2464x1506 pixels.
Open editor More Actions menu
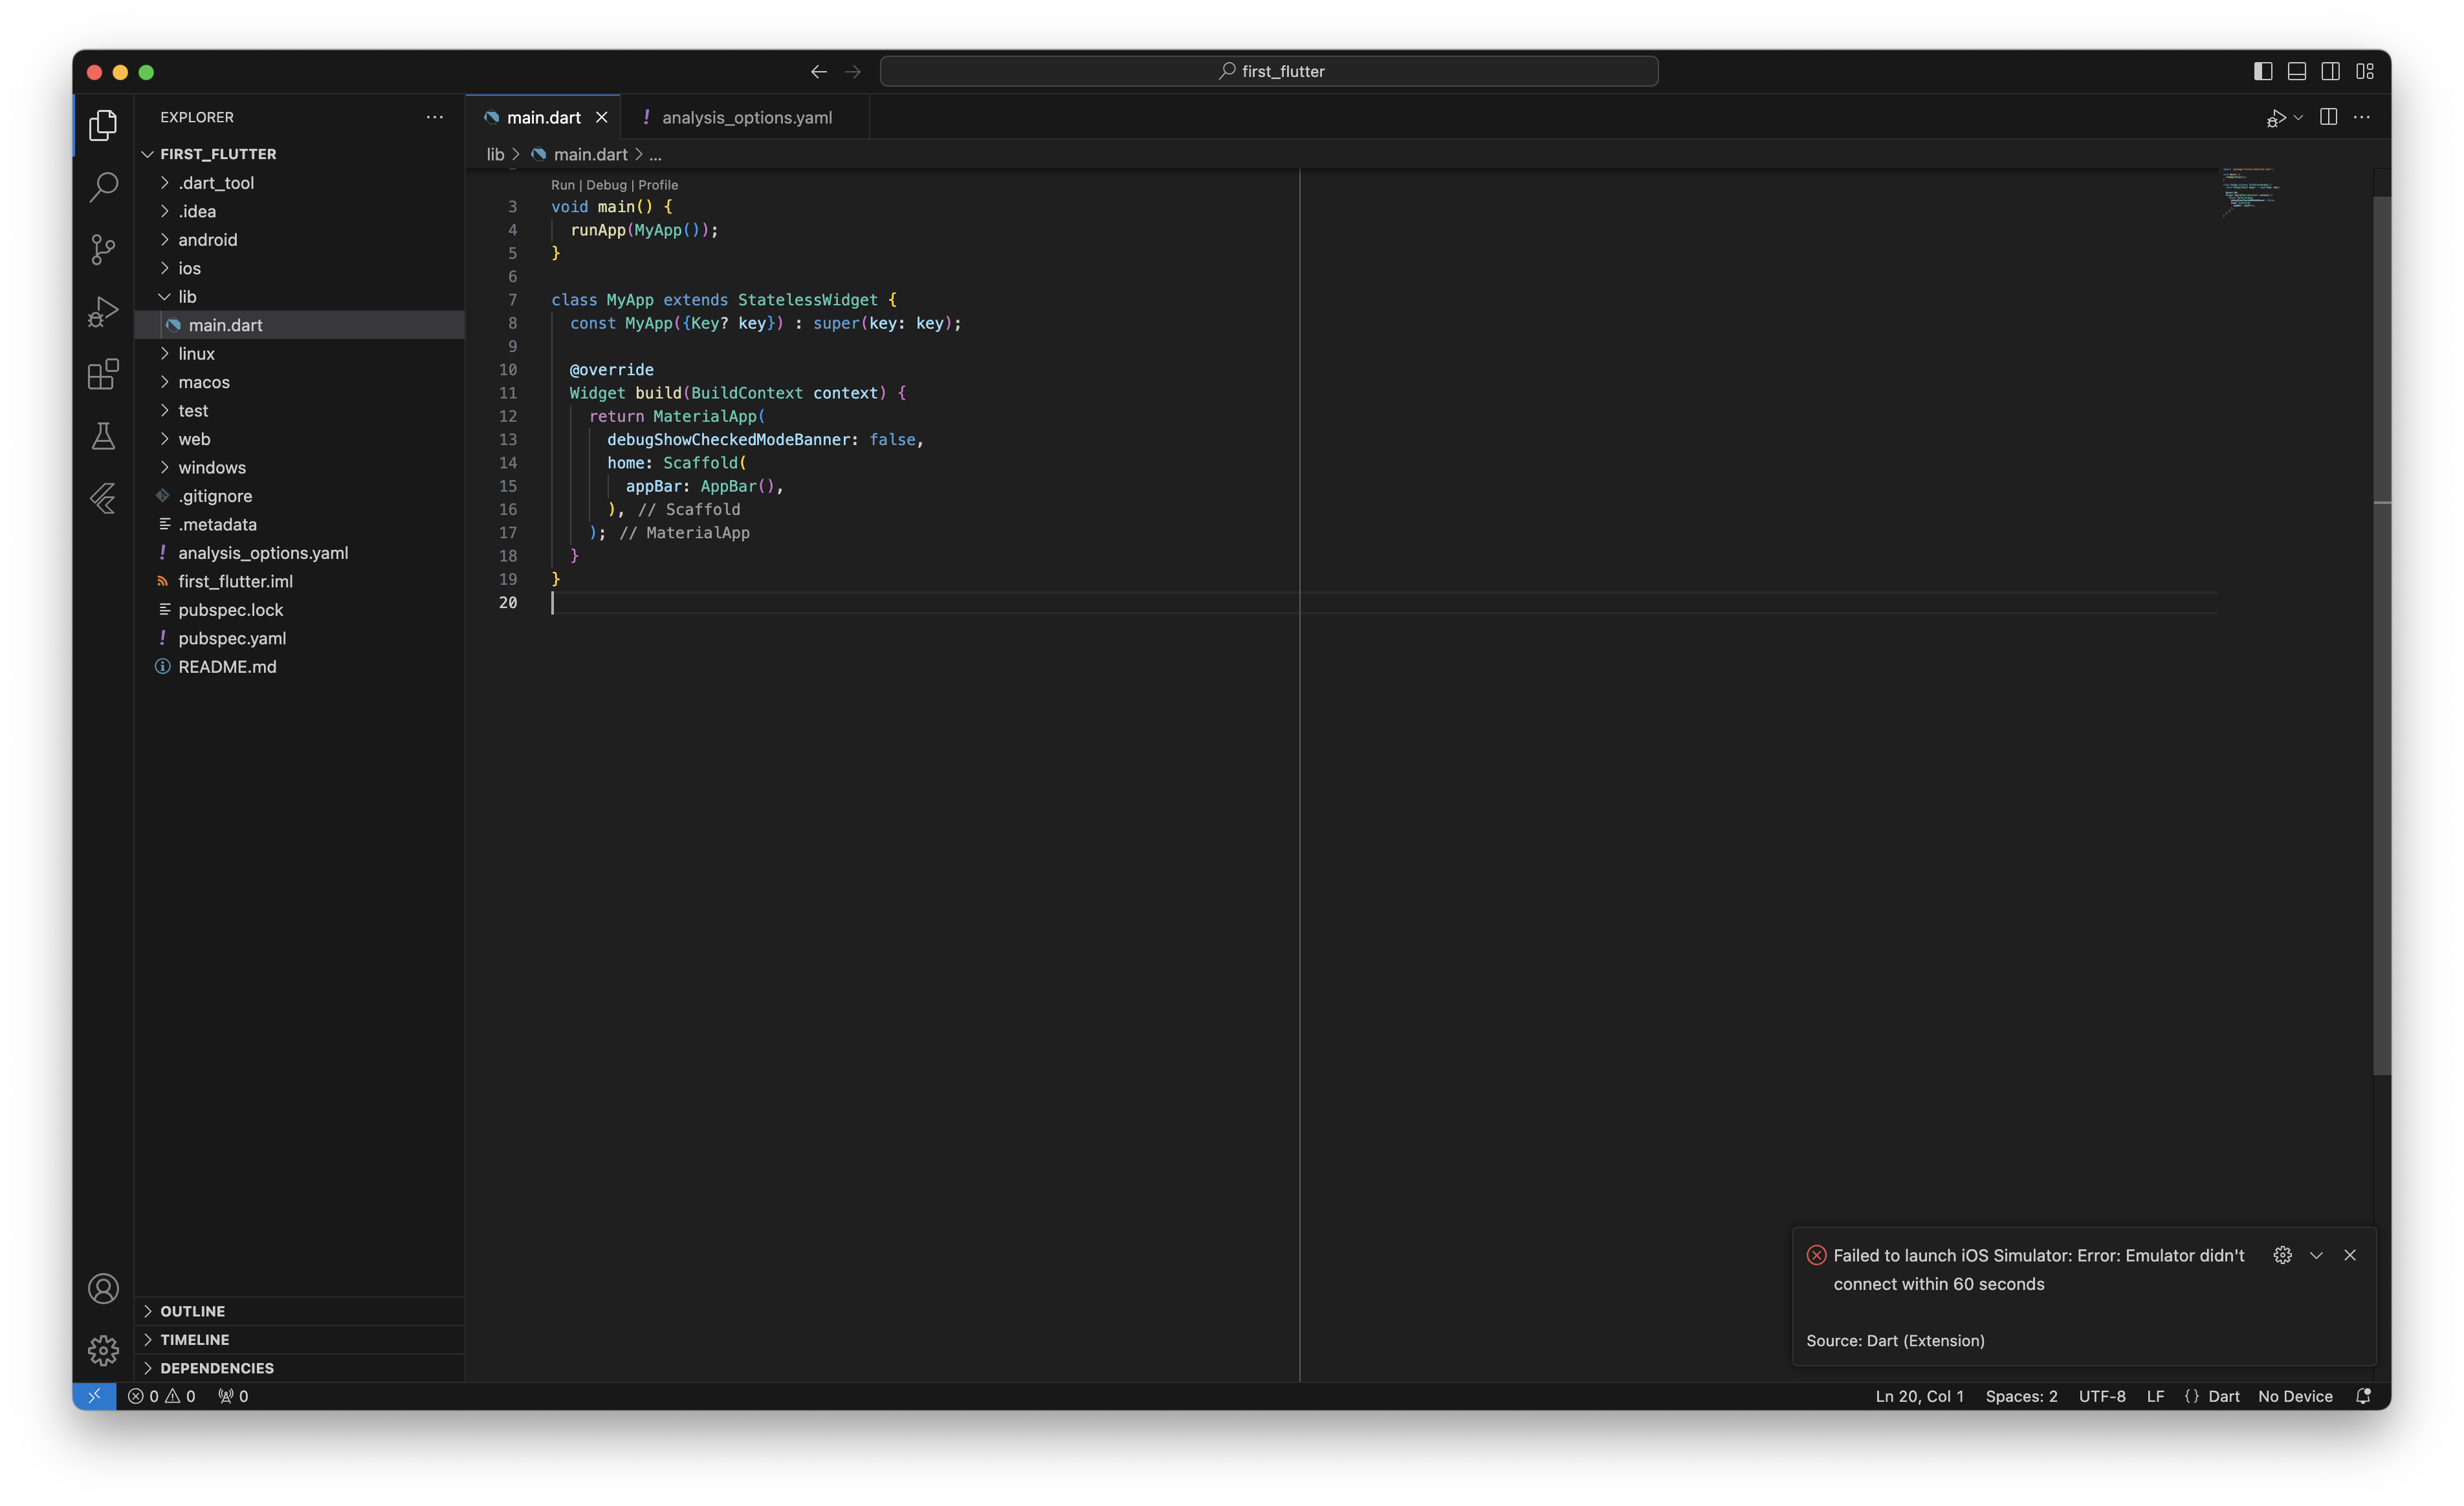[2362, 117]
